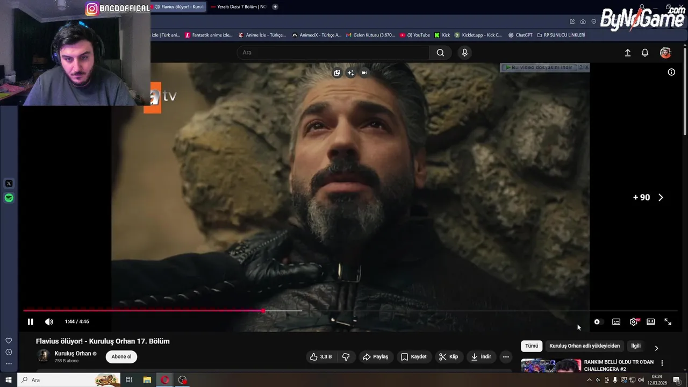Like the video (3,3 B)
This screenshot has width=688, height=387.
coord(320,356)
